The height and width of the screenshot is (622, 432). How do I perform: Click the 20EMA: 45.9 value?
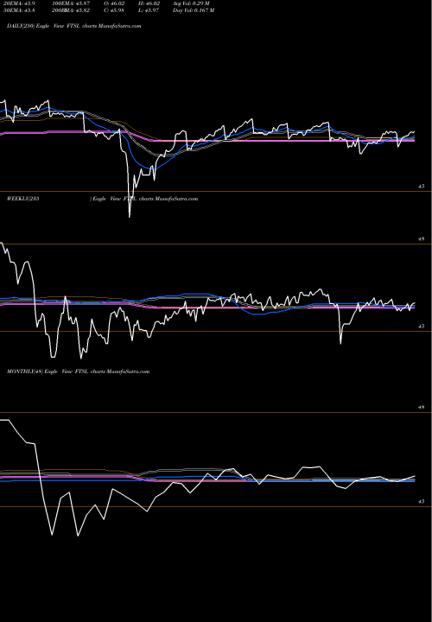20,3
